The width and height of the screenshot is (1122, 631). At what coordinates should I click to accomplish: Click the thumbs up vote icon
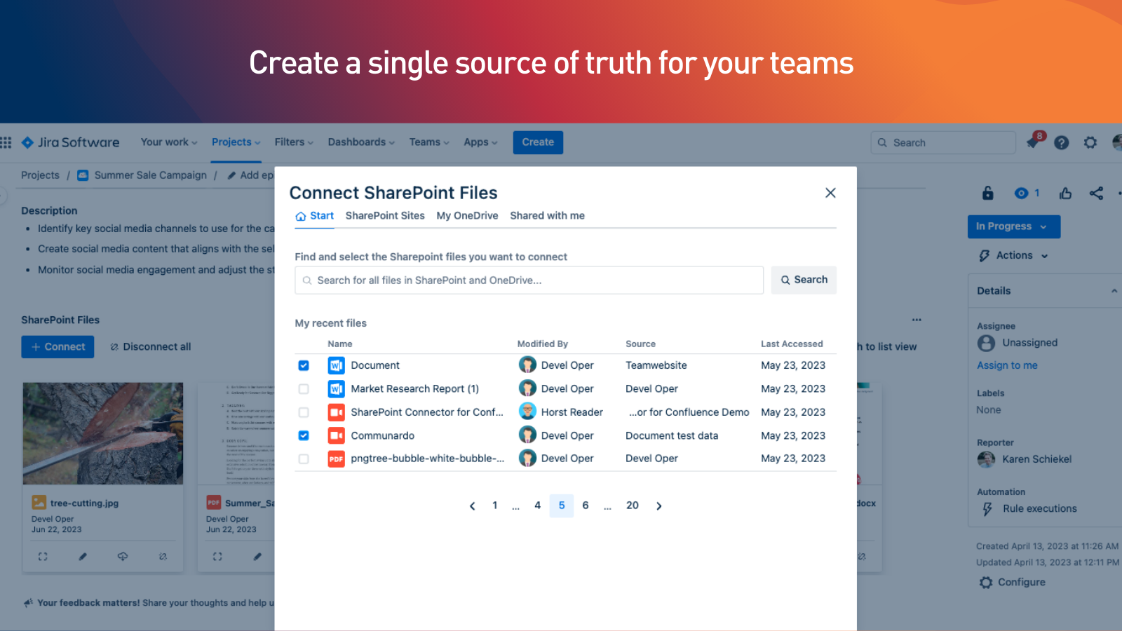click(x=1065, y=193)
